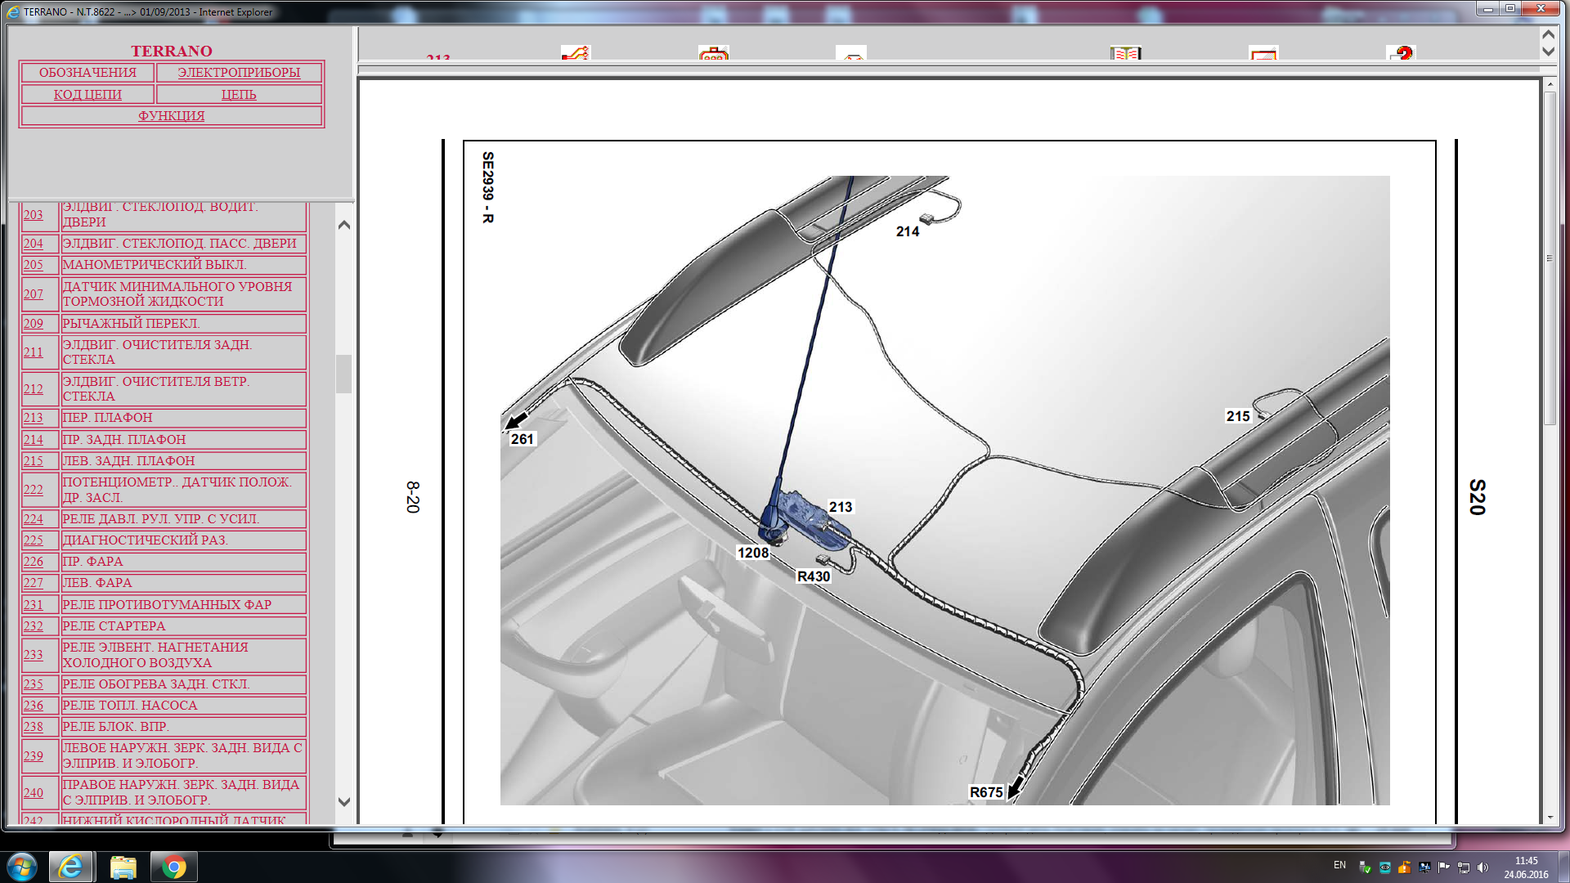The height and width of the screenshot is (883, 1570).
Task: Click the toolbar frame scroll down arrow
Action: point(1548,51)
